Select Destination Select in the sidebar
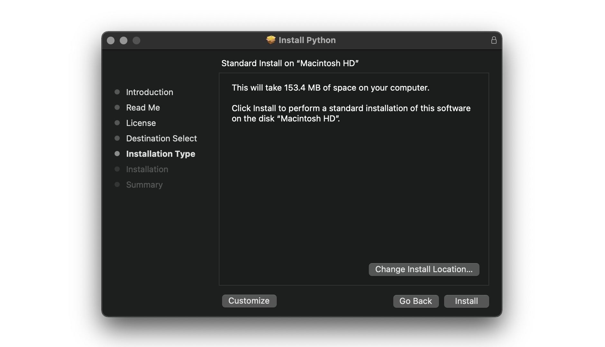 coord(162,138)
